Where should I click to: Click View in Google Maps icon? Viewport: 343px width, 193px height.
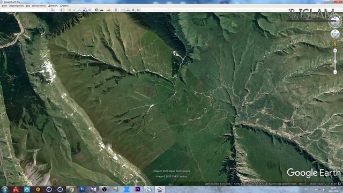coord(138,10)
